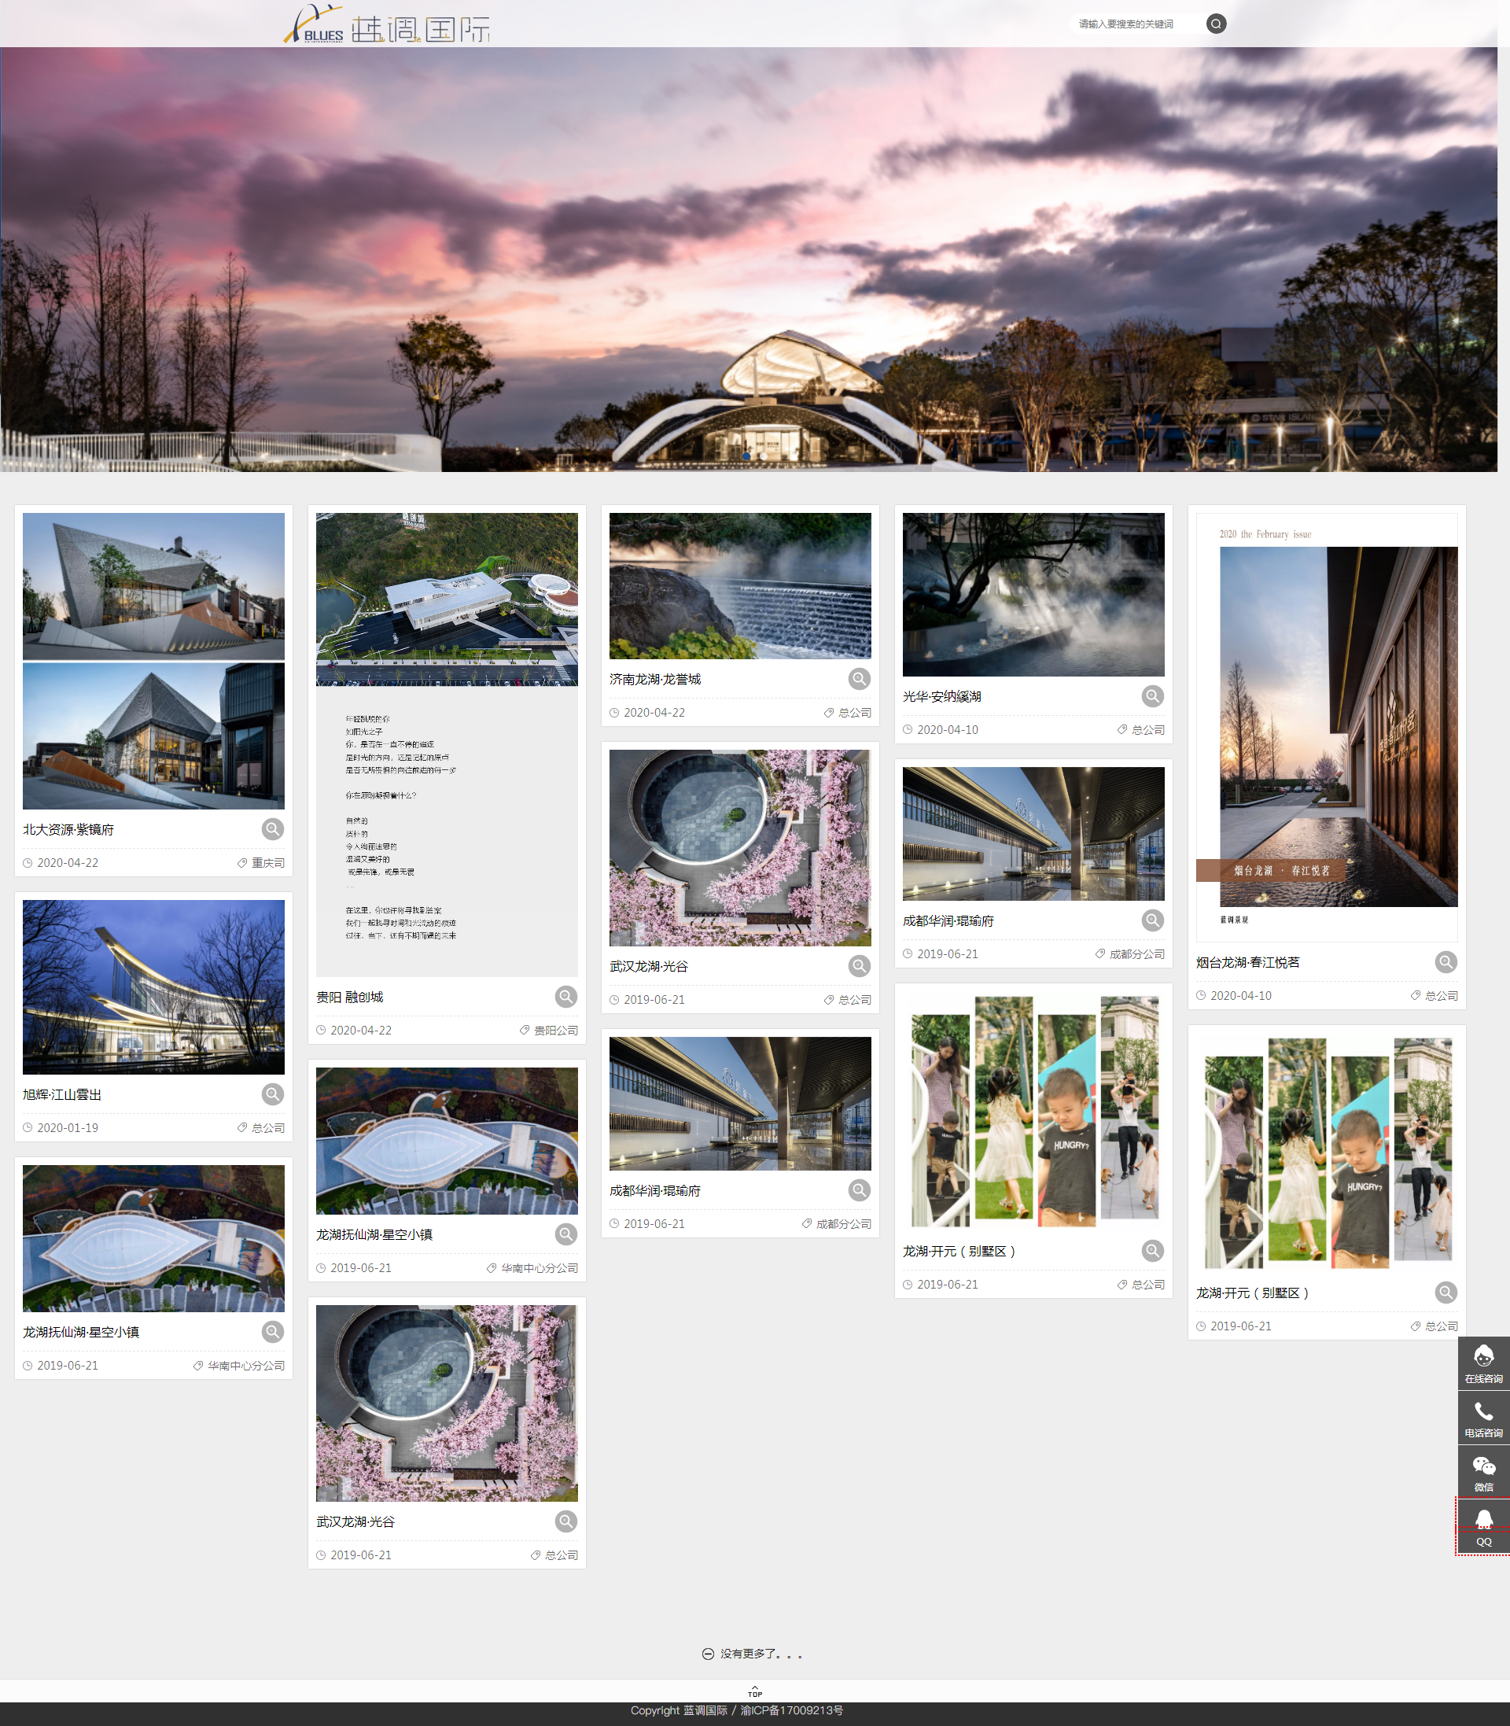Click the QQ sidebar icon

point(1483,1525)
